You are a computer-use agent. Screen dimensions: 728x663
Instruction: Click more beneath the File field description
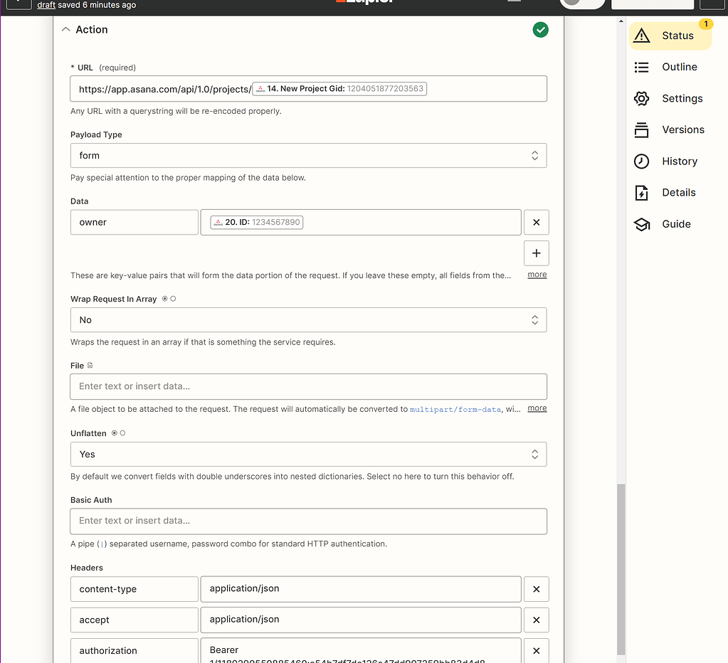[x=536, y=408]
